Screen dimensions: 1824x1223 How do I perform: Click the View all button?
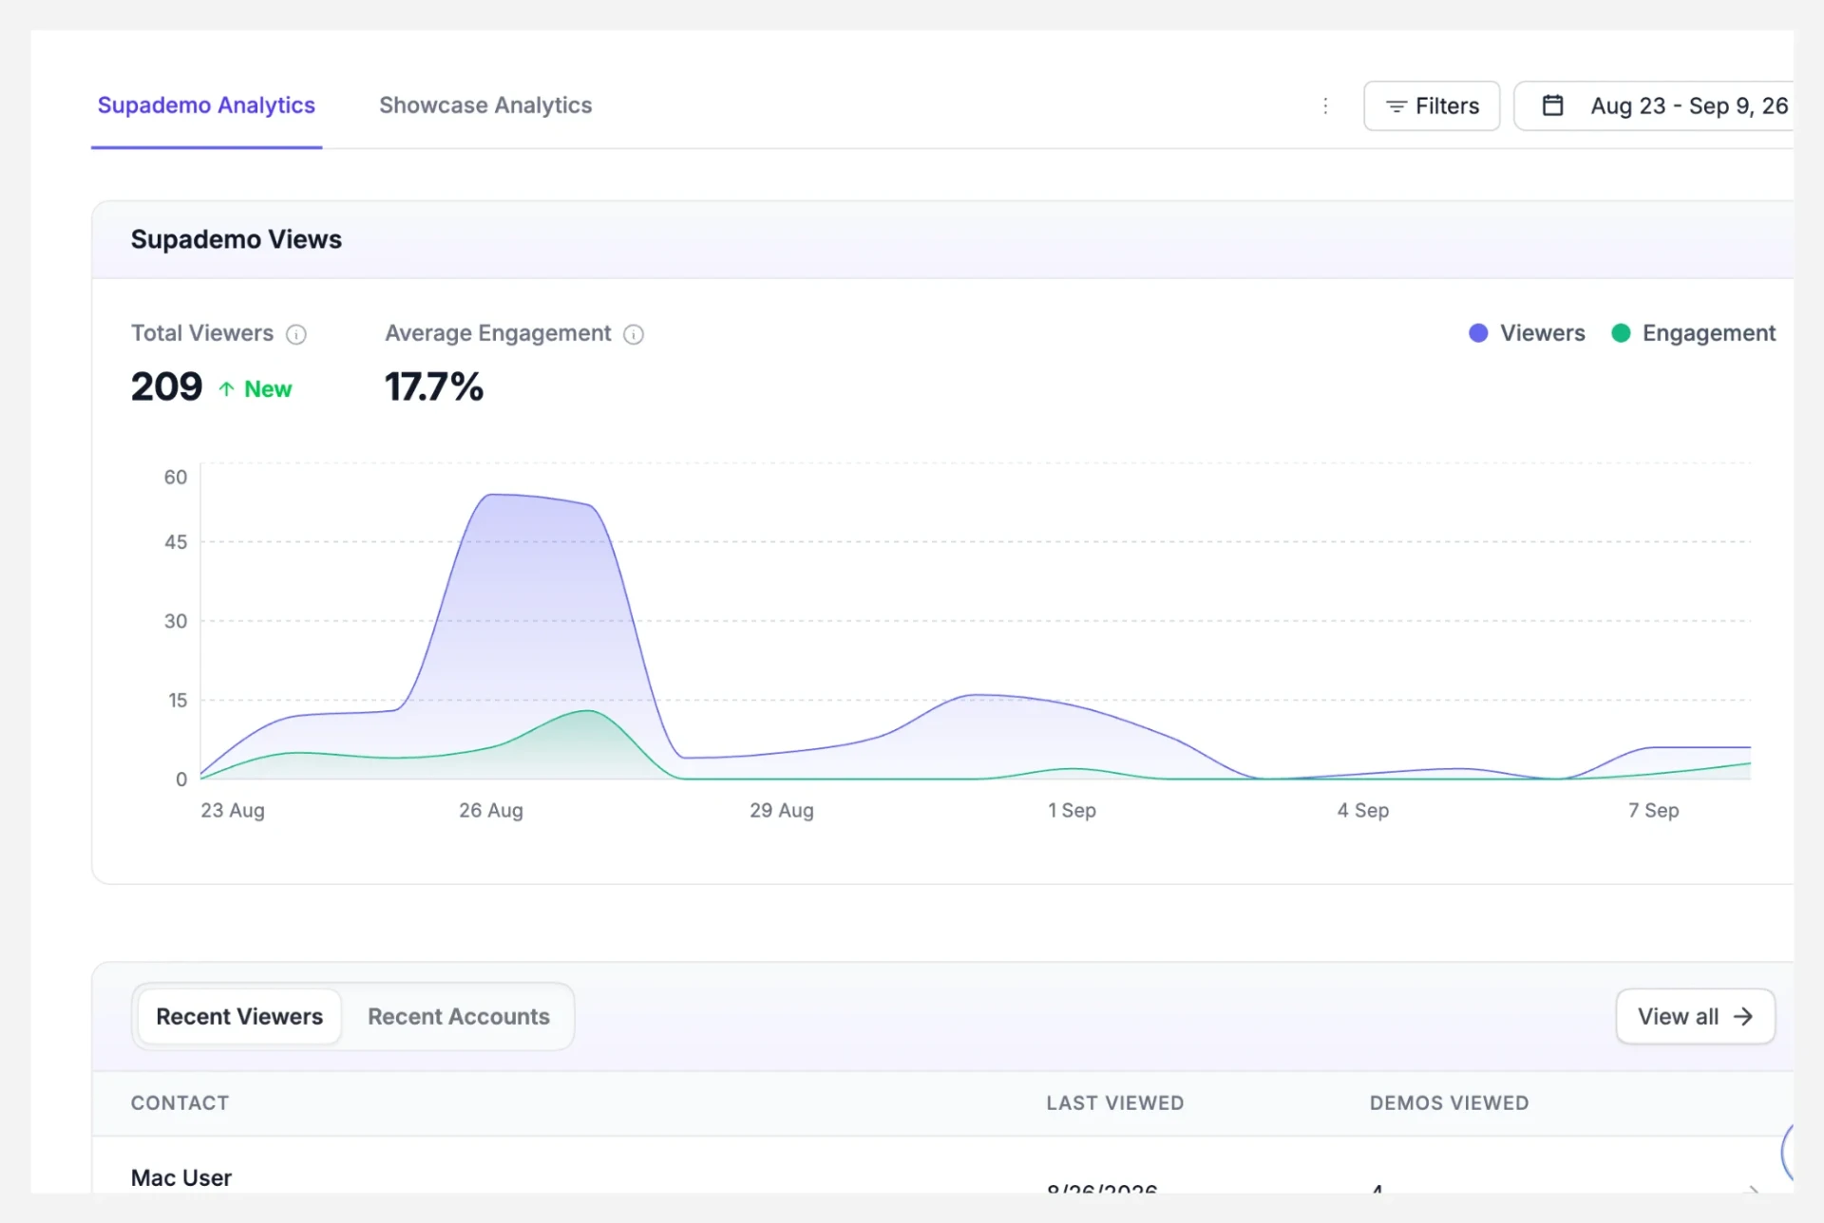click(1696, 1017)
